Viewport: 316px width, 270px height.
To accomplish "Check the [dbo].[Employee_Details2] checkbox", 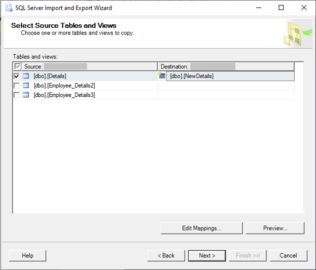I will click(x=17, y=86).
